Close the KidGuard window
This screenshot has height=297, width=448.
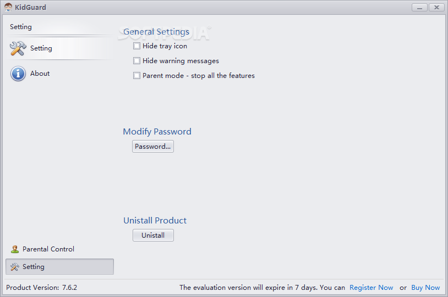pyautogui.click(x=436, y=7)
